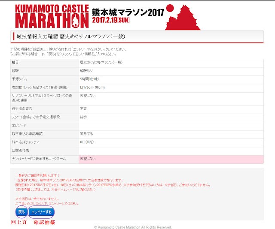Submit with the エントリーする button
This screenshot has width=275, height=229.
[41, 212]
